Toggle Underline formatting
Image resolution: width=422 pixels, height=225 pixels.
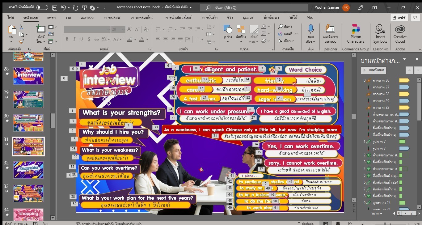click(82, 39)
